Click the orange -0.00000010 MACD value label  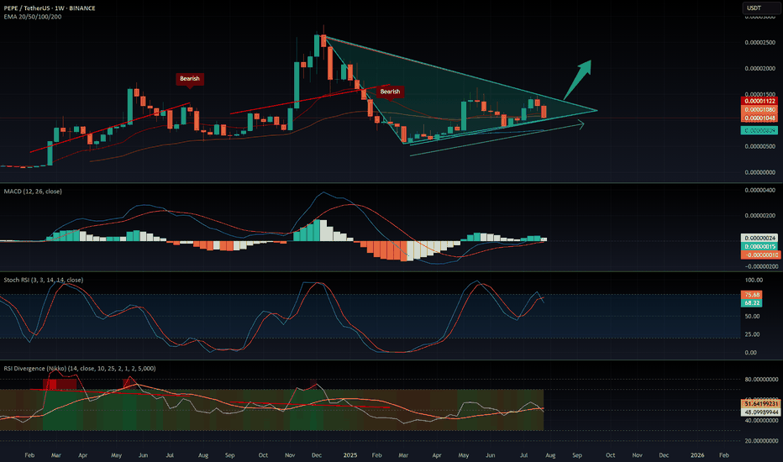point(759,255)
